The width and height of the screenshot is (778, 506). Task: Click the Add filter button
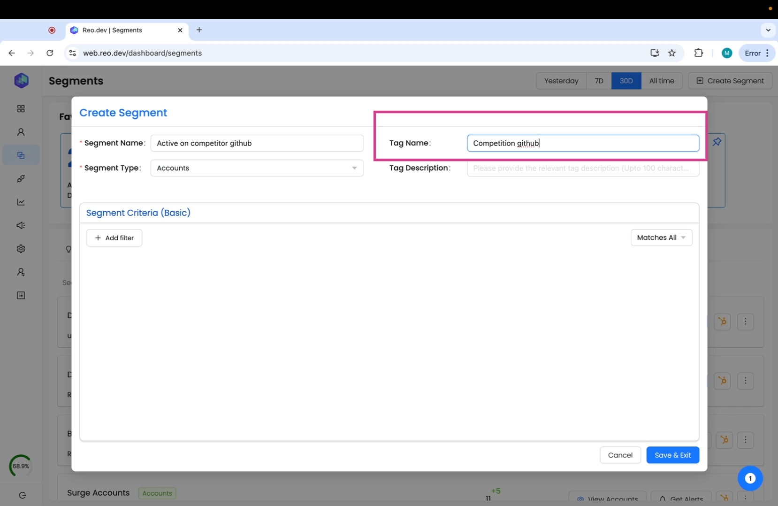point(114,238)
